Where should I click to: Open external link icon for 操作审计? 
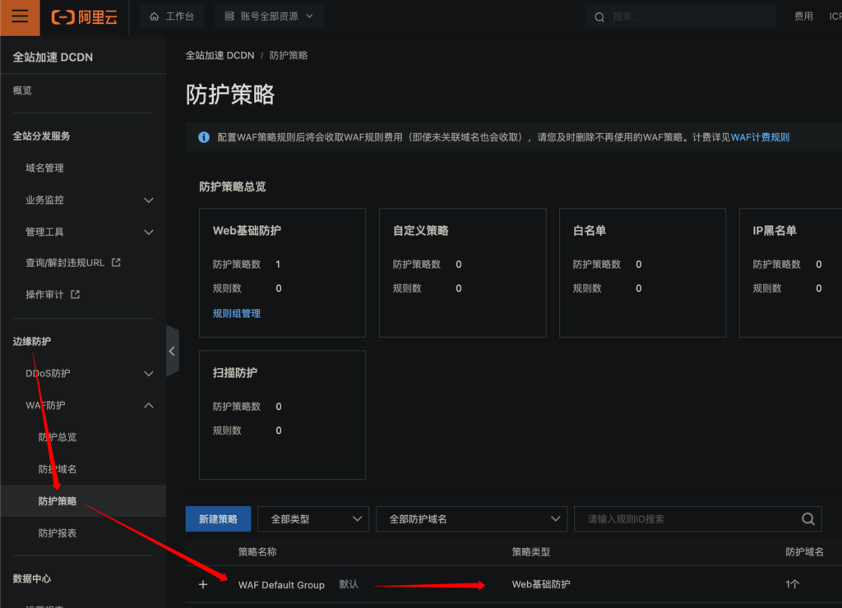[75, 294]
